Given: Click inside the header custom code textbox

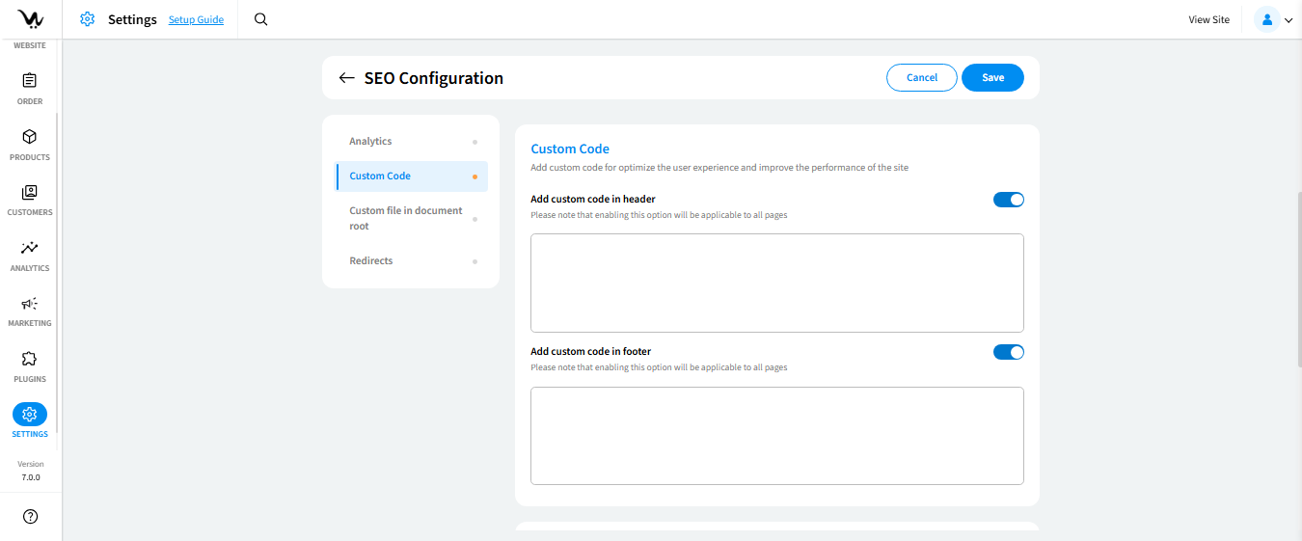Looking at the screenshot, I should click(x=776, y=283).
